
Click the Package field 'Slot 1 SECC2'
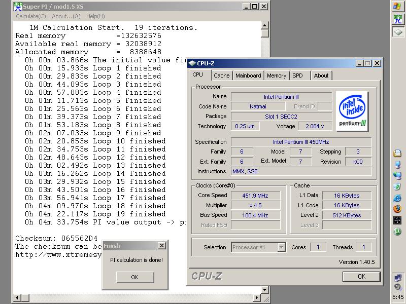281,117
